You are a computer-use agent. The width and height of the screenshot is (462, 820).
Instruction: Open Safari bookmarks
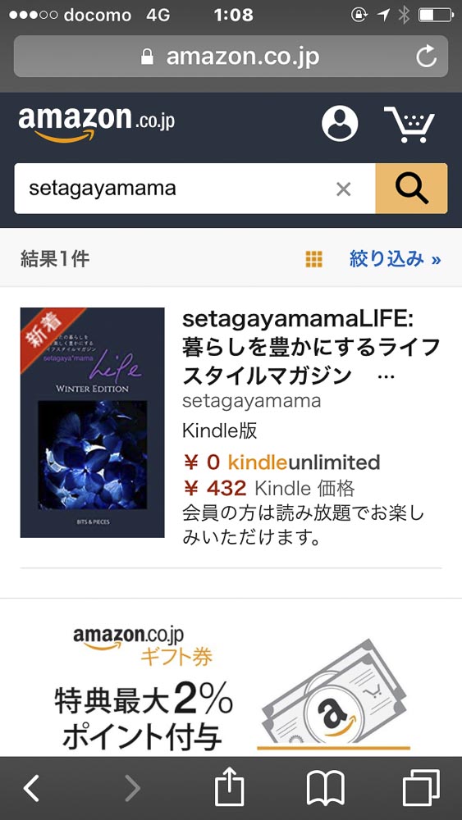click(326, 789)
